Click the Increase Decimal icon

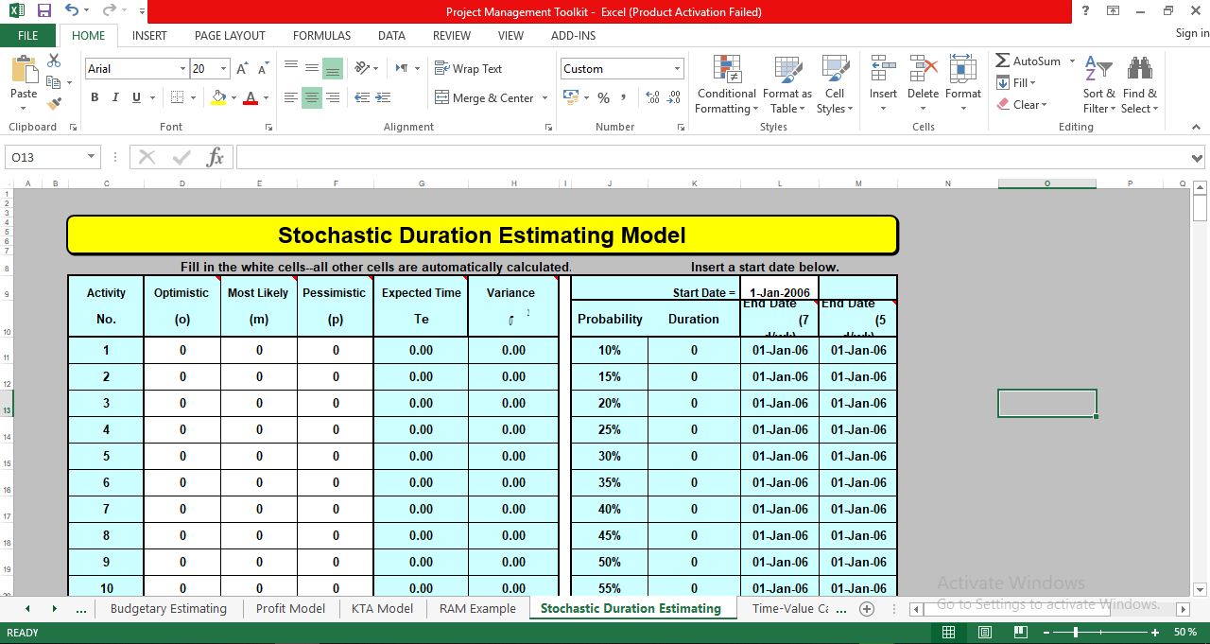[652, 97]
